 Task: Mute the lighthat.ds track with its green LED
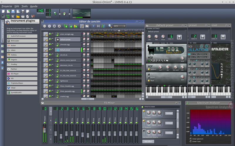[50, 81]
